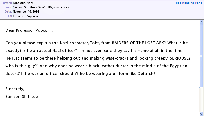Click the scrollbar up arrow
The image size is (204, 116).
point(201,22)
